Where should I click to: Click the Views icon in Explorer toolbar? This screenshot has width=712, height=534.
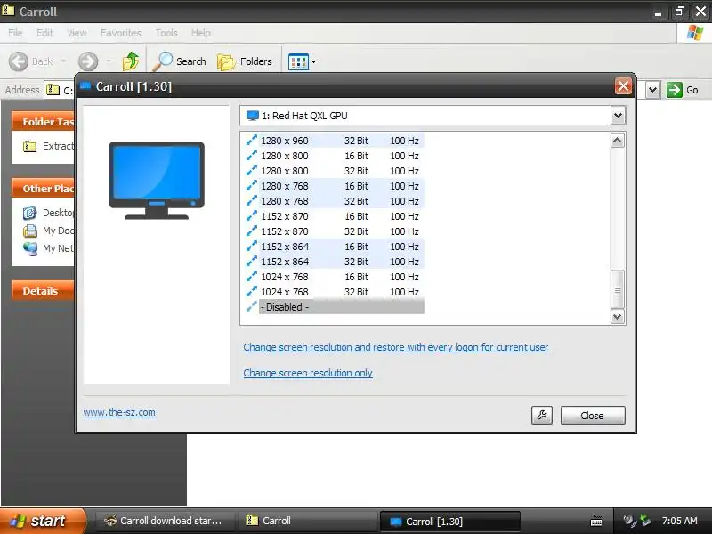click(x=298, y=61)
